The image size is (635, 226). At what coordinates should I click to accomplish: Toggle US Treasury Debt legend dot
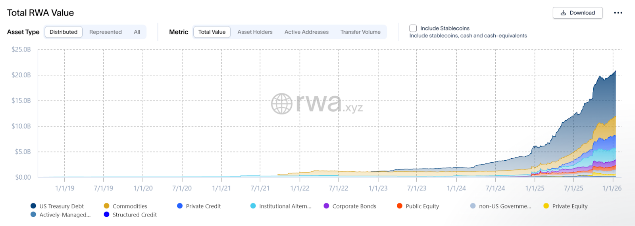coord(33,206)
